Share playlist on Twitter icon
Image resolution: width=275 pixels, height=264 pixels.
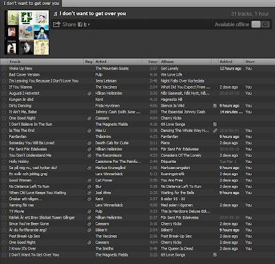coord(85,25)
